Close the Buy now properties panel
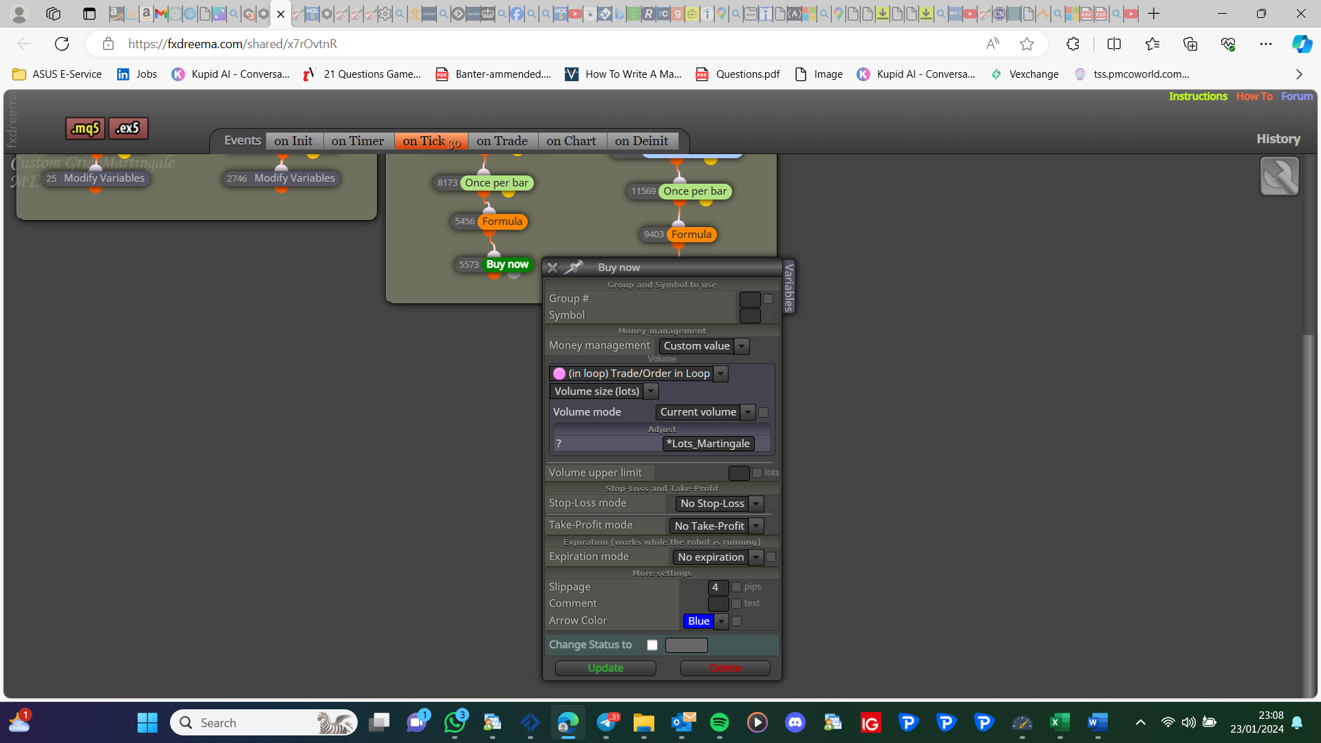Screen dimensions: 1321x743 [x=552, y=268]
